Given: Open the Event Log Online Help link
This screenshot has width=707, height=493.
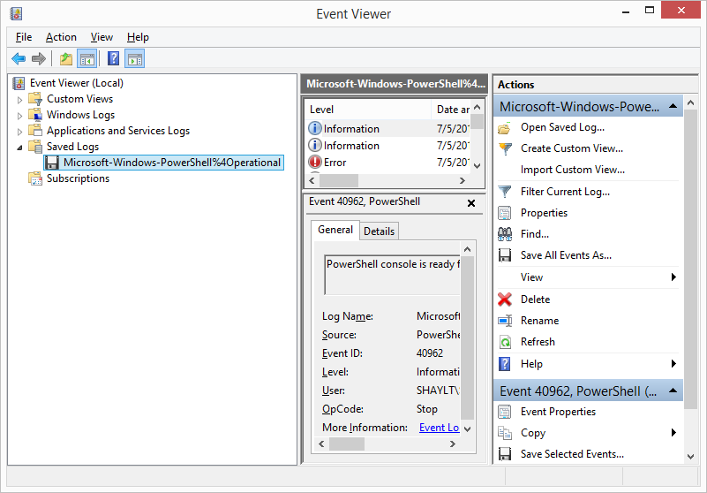Looking at the screenshot, I should point(439,428).
